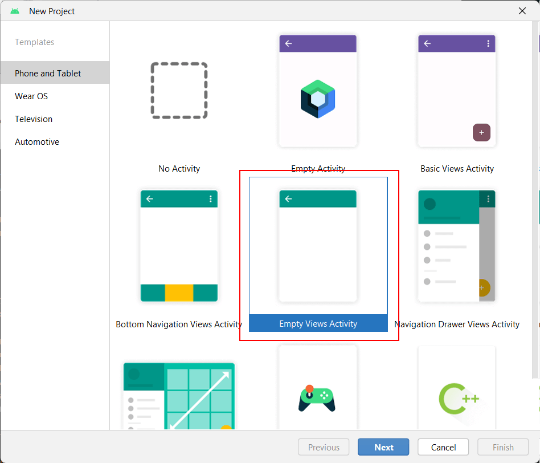Select Bottom Navigation Views Activity thumbnail

(x=179, y=246)
